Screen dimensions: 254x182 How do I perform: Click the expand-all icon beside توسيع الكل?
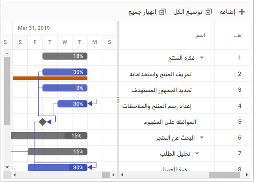209,12
